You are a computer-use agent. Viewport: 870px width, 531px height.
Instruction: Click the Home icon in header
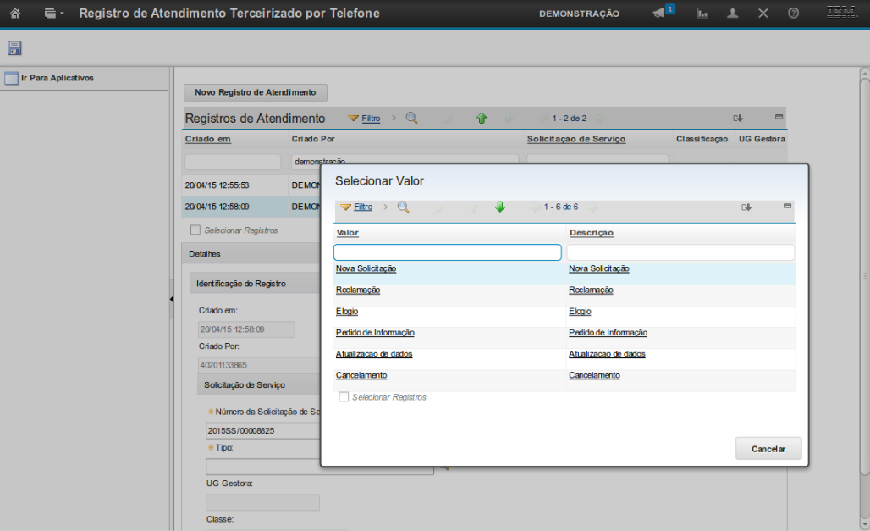[x=14, y=14]
